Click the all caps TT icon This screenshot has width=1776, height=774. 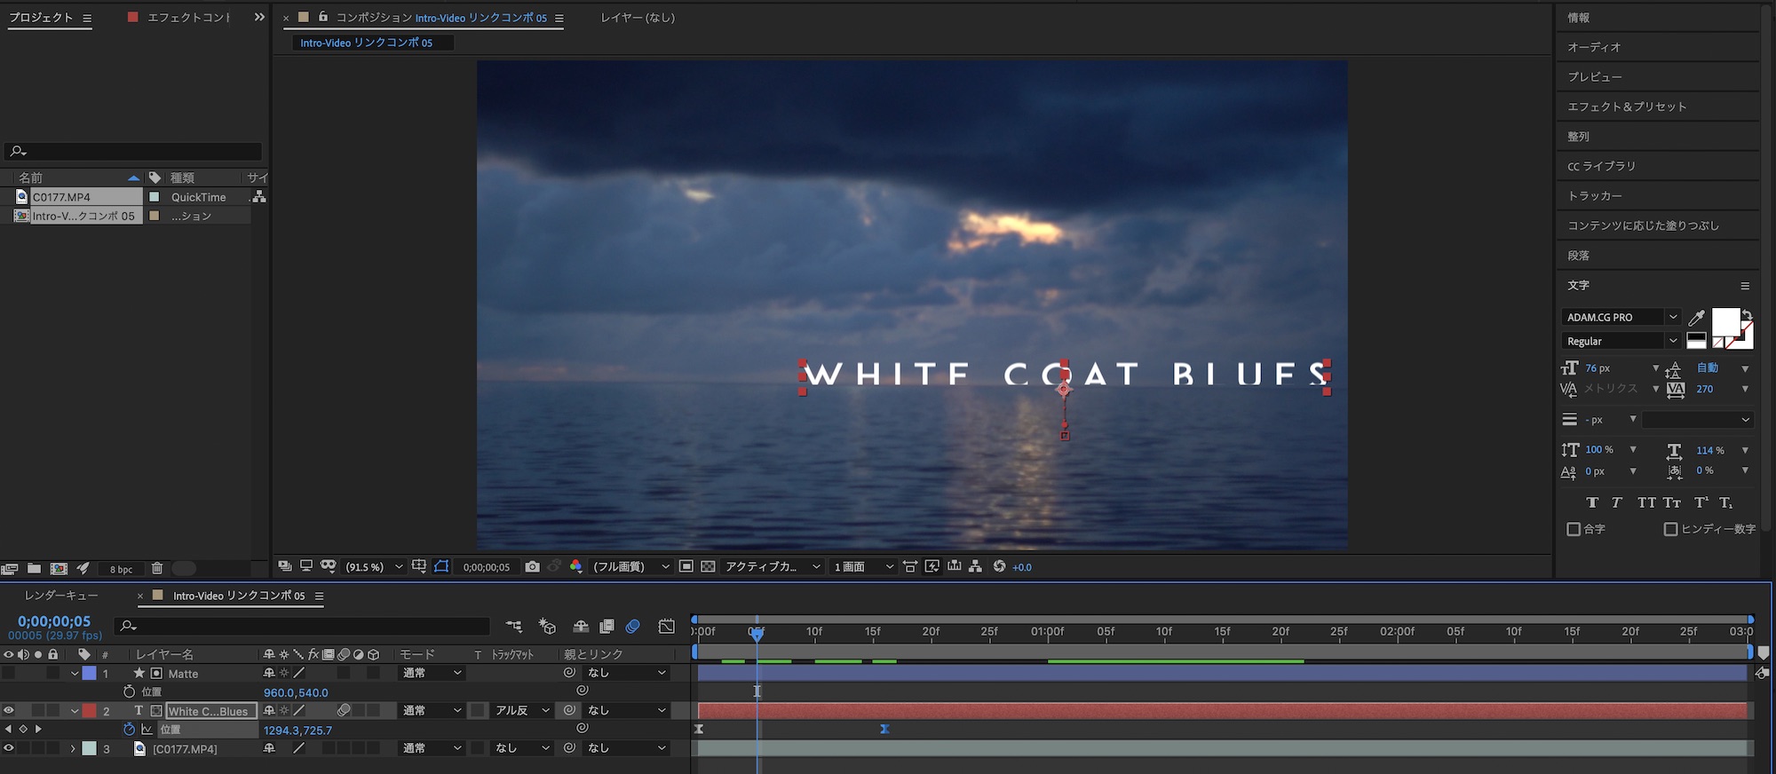point(1646,502)
